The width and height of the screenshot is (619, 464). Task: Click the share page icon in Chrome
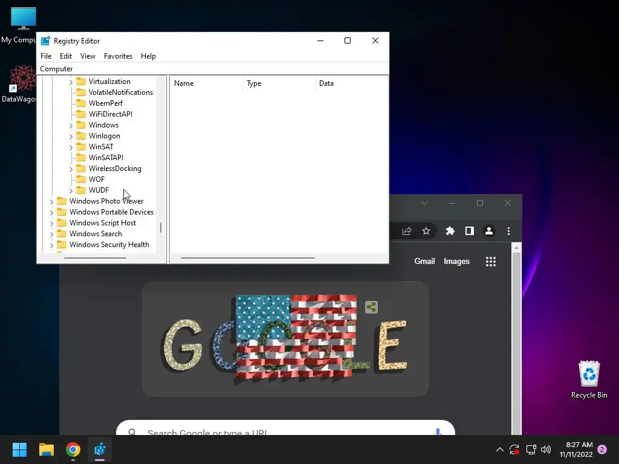coord(407,231)
